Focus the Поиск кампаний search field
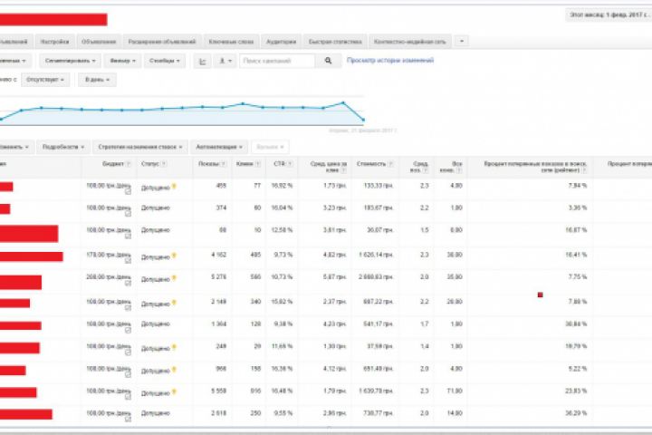Screen dimensions: 652x435 [x=277, y=61]
